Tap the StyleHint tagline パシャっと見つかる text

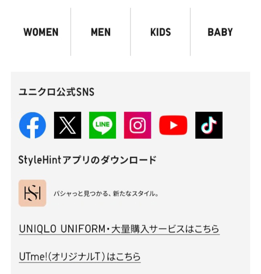(x=106, y=194)
